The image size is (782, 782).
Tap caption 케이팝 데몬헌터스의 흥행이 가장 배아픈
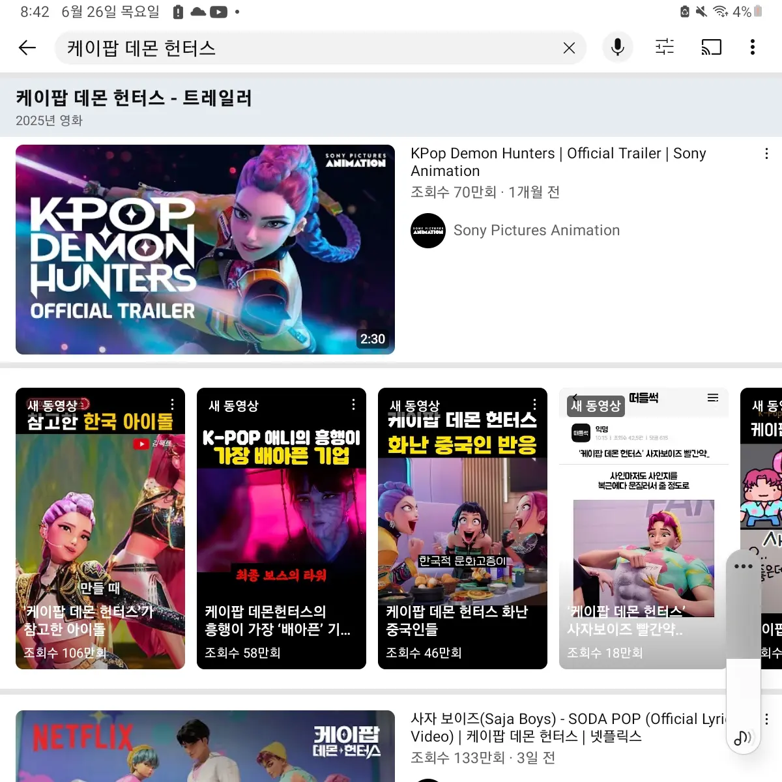coord(278,620)
